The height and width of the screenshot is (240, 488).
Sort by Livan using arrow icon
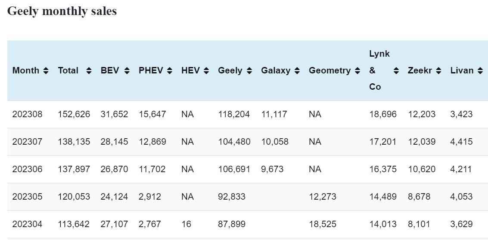coord(480,70)
